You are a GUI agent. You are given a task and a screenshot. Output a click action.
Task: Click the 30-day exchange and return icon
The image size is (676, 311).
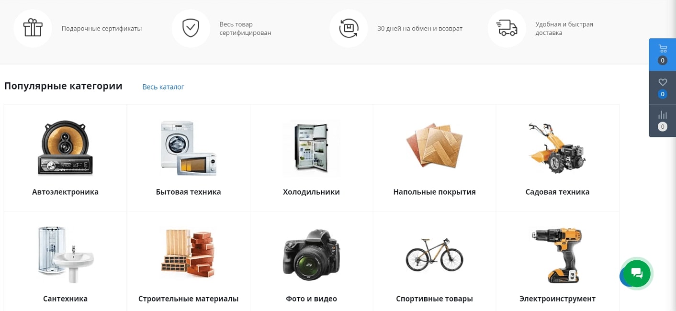point(349,28)
